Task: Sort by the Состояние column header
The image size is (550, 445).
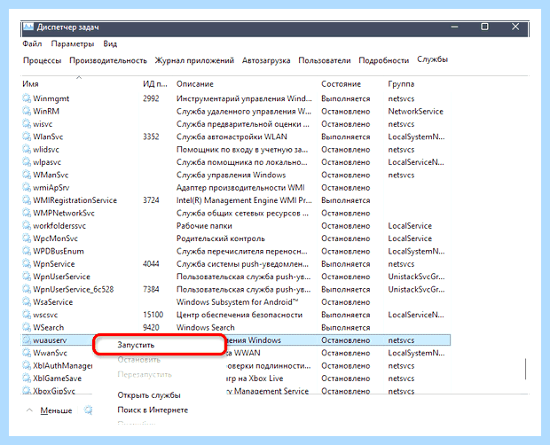Action: [x=341, y=84]
